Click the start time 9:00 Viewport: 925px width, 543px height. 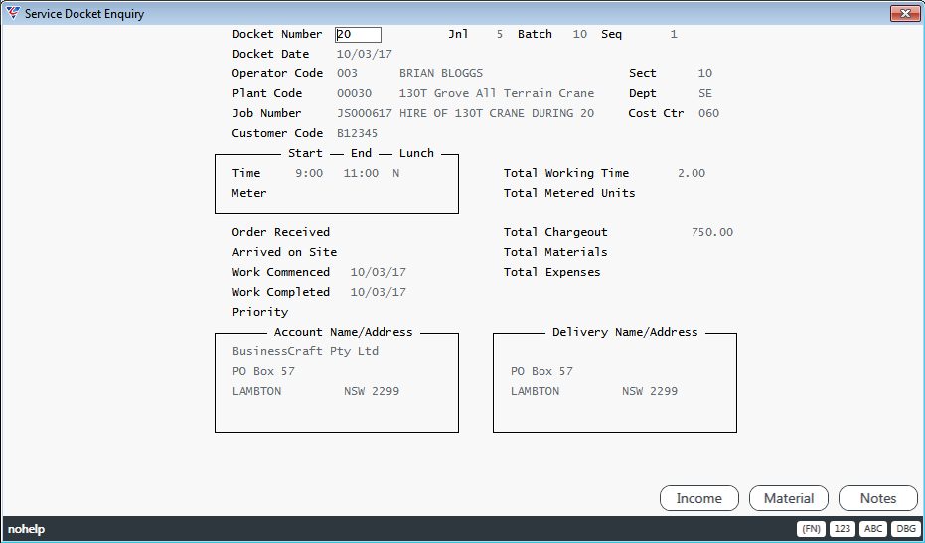point(309,173)
